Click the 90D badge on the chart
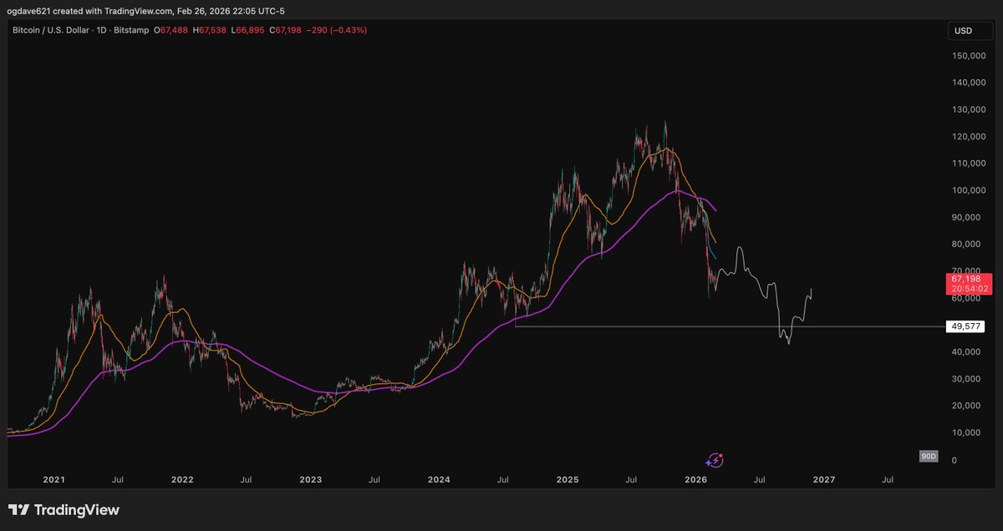Screen dimensions: 1003x531 928,457
